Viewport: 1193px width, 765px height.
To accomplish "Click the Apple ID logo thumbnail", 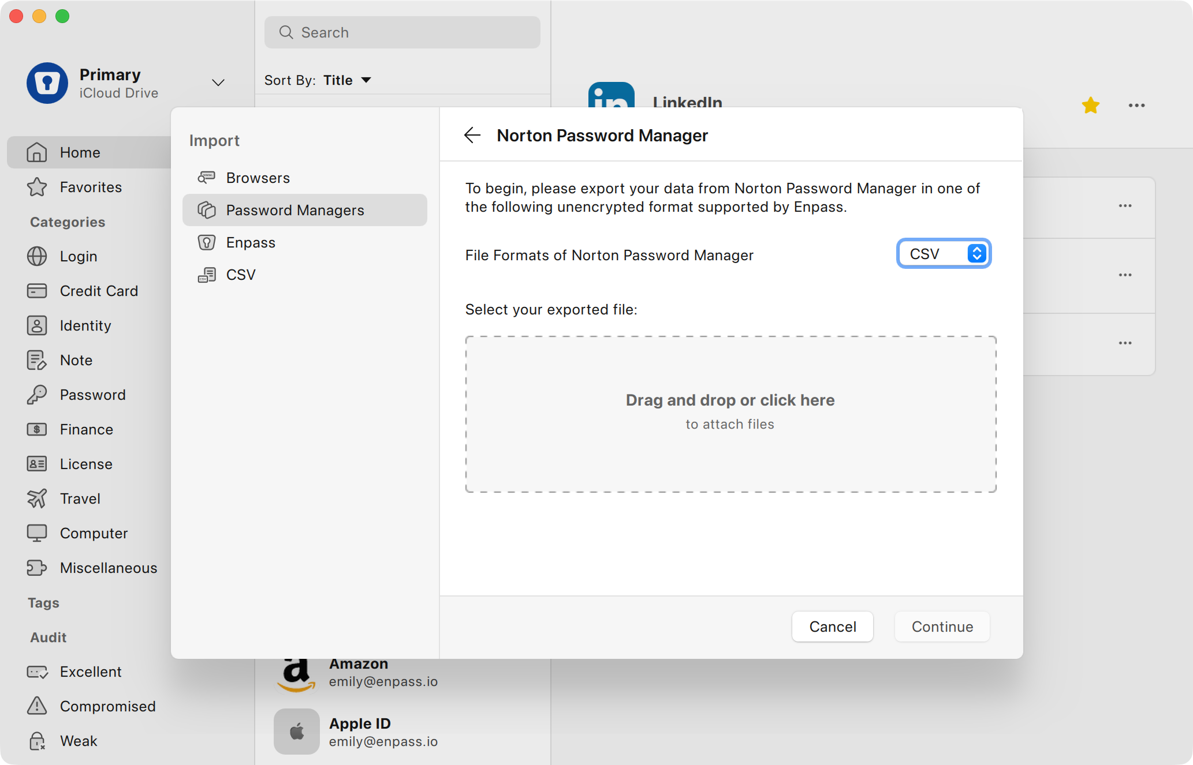I will (297, 732).
